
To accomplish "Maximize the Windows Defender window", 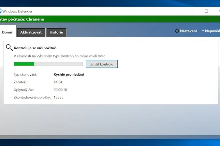I will pyautogui.click(x=206, y=11).
